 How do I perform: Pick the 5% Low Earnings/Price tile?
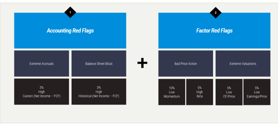[x=257, y=92]
